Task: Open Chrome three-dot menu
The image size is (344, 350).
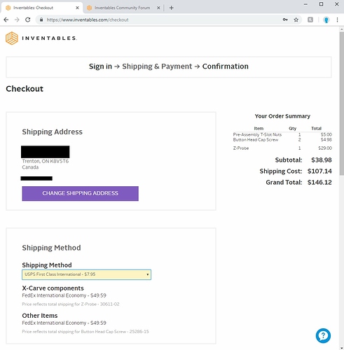Action: click(x=337, y=20)
